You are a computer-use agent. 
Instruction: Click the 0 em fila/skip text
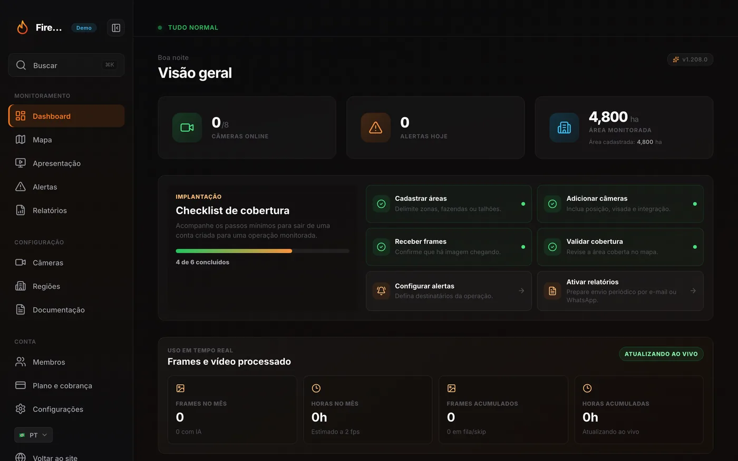tap(467, 431)
